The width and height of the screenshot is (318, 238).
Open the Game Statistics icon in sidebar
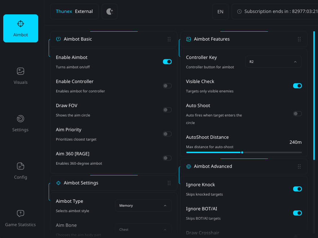click(21, 214)
